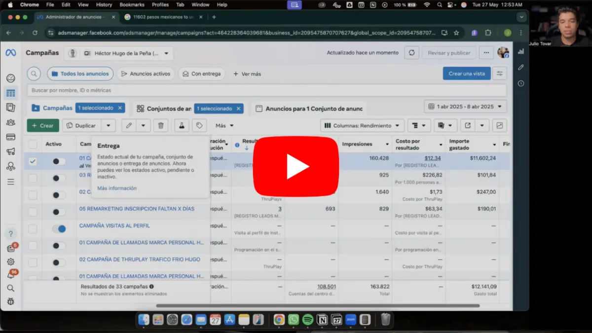Expand Duplicar options arrow

(x=109, y=126)
